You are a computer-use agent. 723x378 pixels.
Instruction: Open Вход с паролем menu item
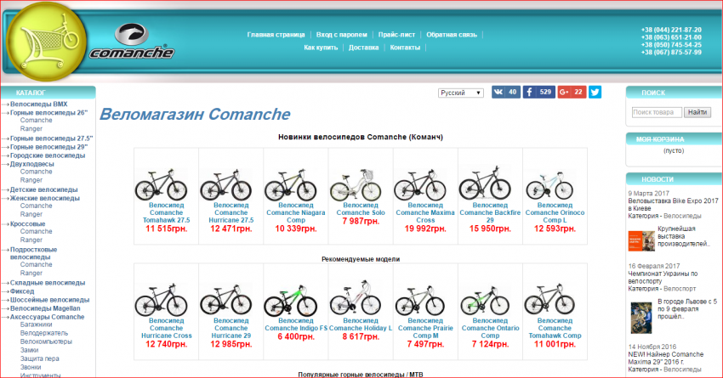(x=342, y=35)
